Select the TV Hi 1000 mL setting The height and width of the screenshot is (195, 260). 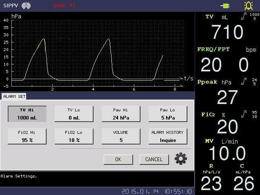[27, 114]
